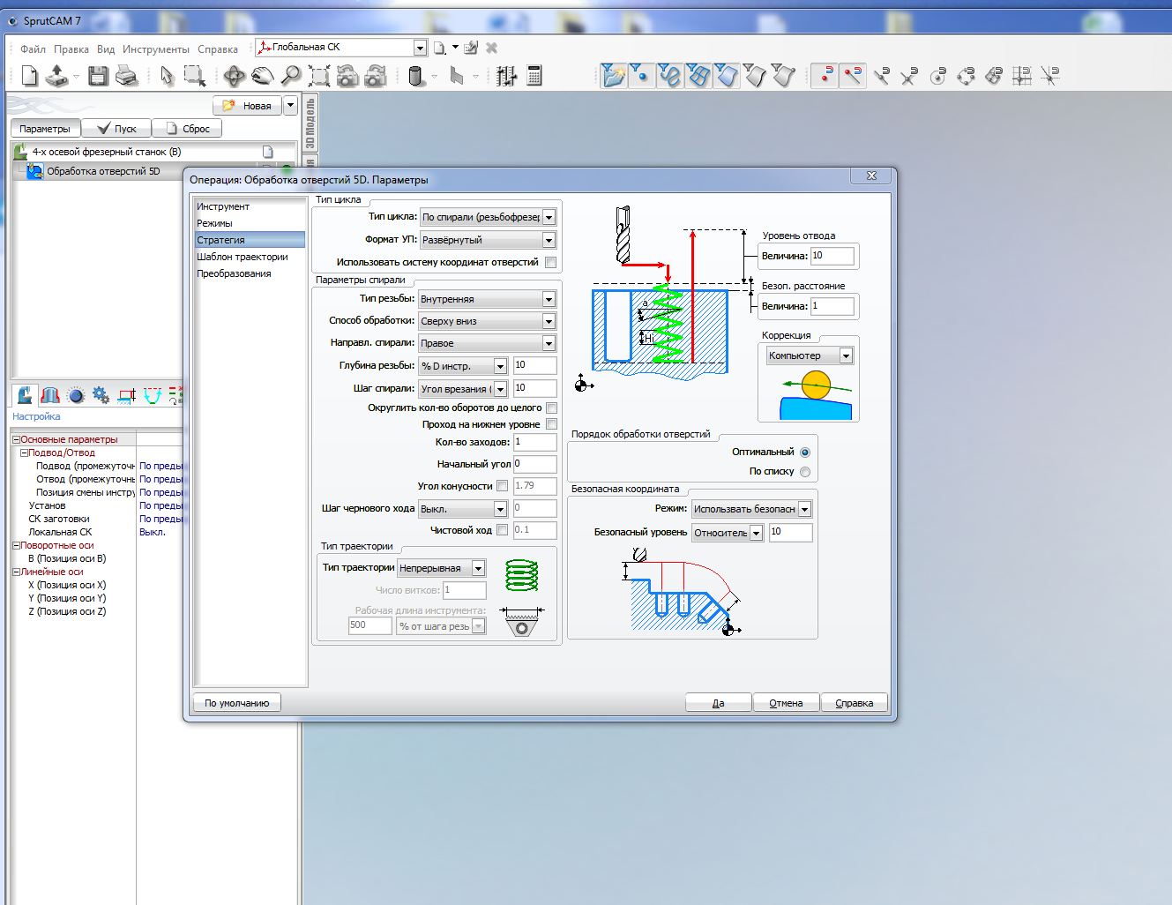Open the 'Коррекция' Компьютер dropdown
The image size is (1172, 905).
tap(810, 355)
